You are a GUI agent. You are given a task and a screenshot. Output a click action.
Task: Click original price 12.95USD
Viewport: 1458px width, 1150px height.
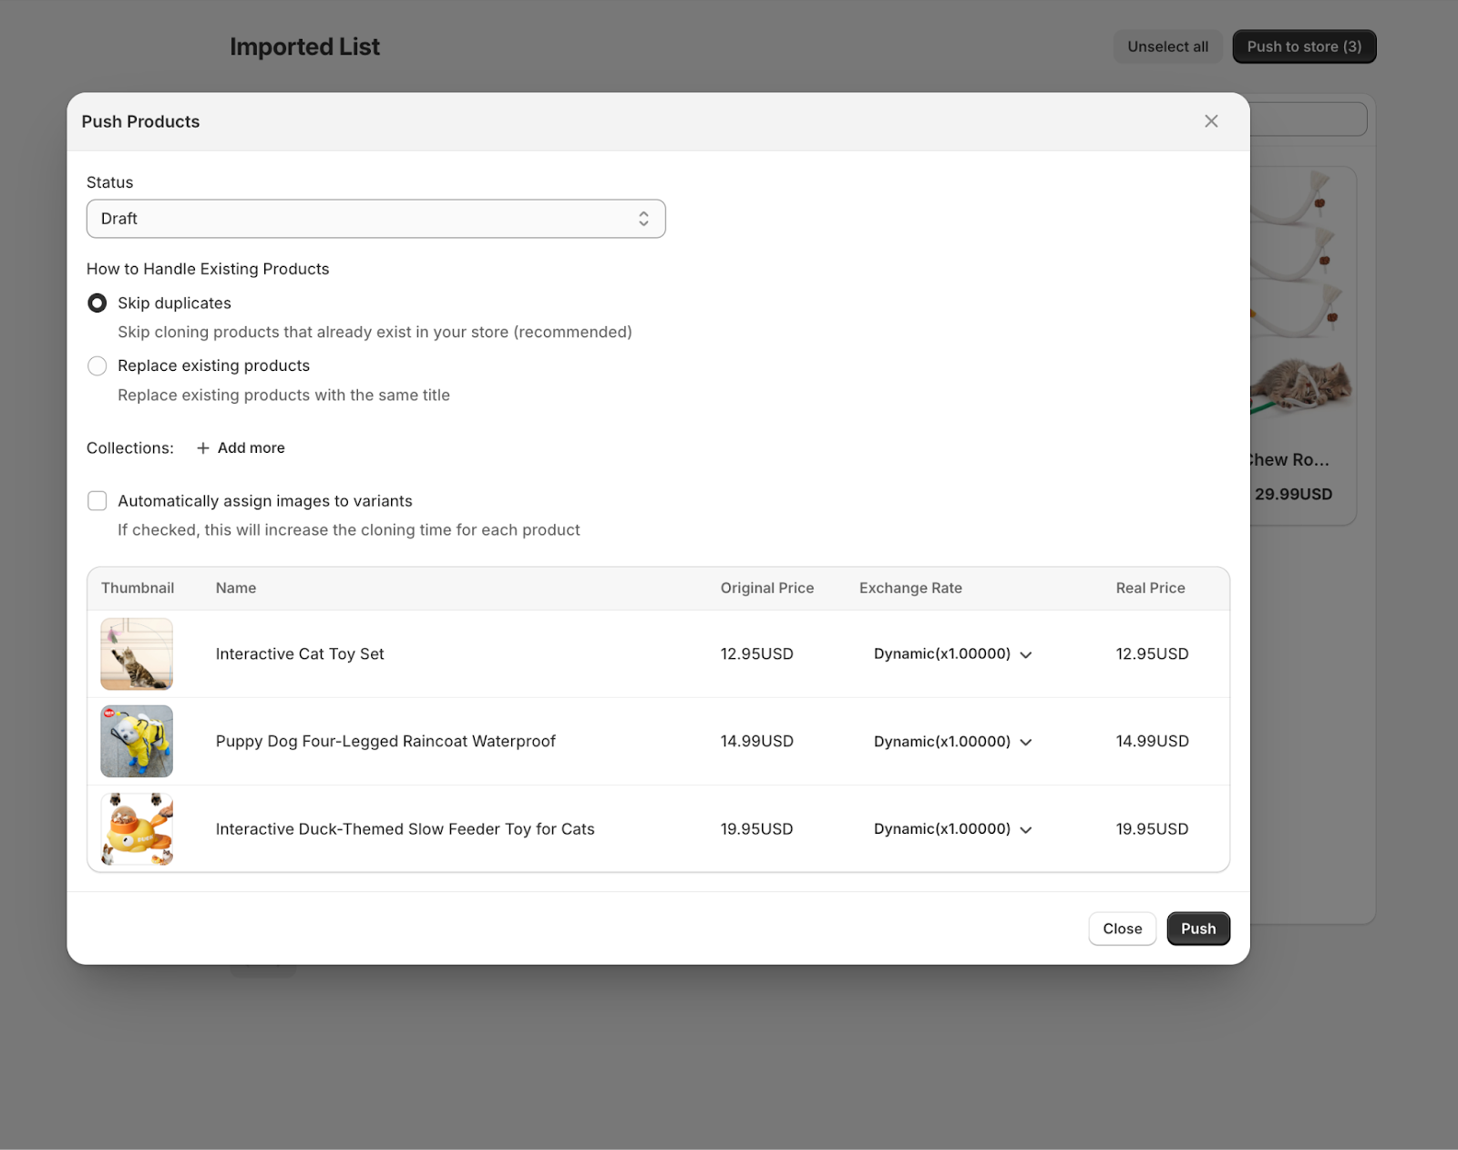(757, 654)
